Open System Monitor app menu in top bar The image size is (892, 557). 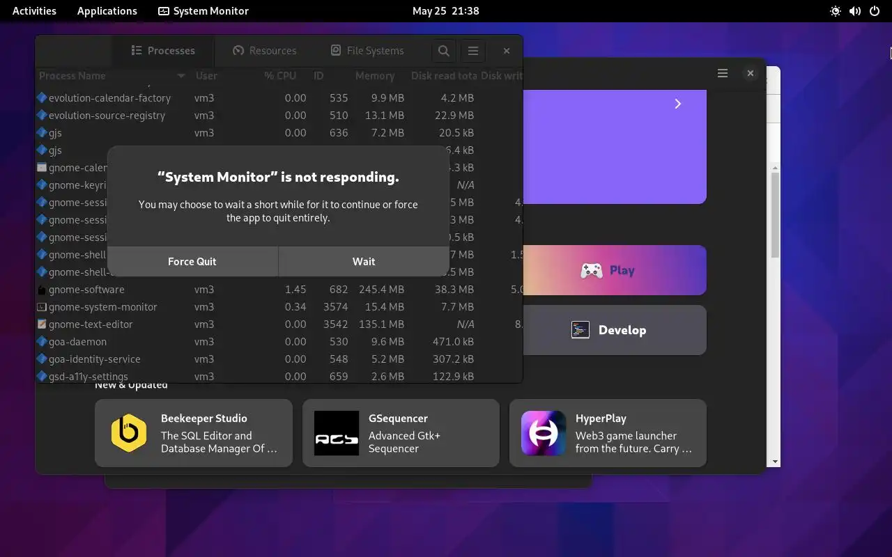203,11
